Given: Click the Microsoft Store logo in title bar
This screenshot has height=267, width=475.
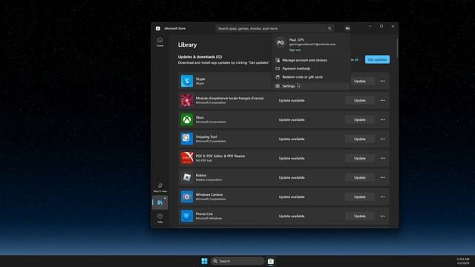Looking at the screenshot, I should click(x=158, y=28).
